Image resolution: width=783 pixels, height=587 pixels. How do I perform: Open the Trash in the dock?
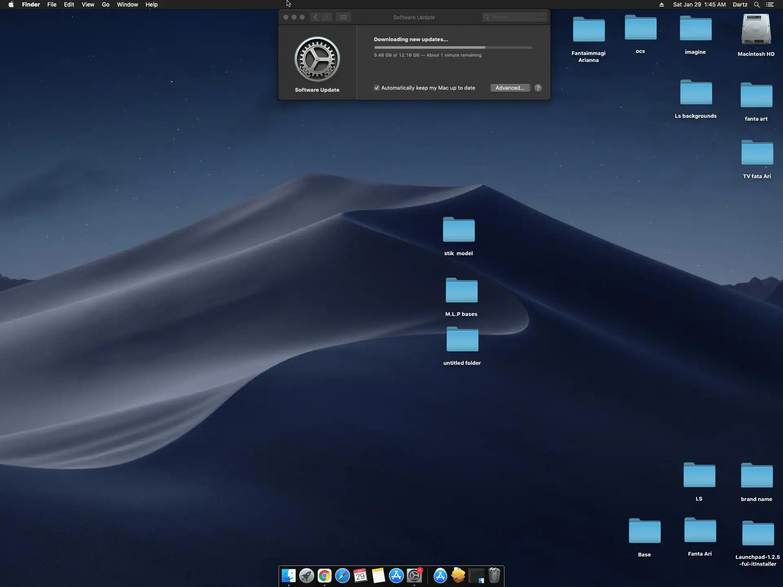494,575
